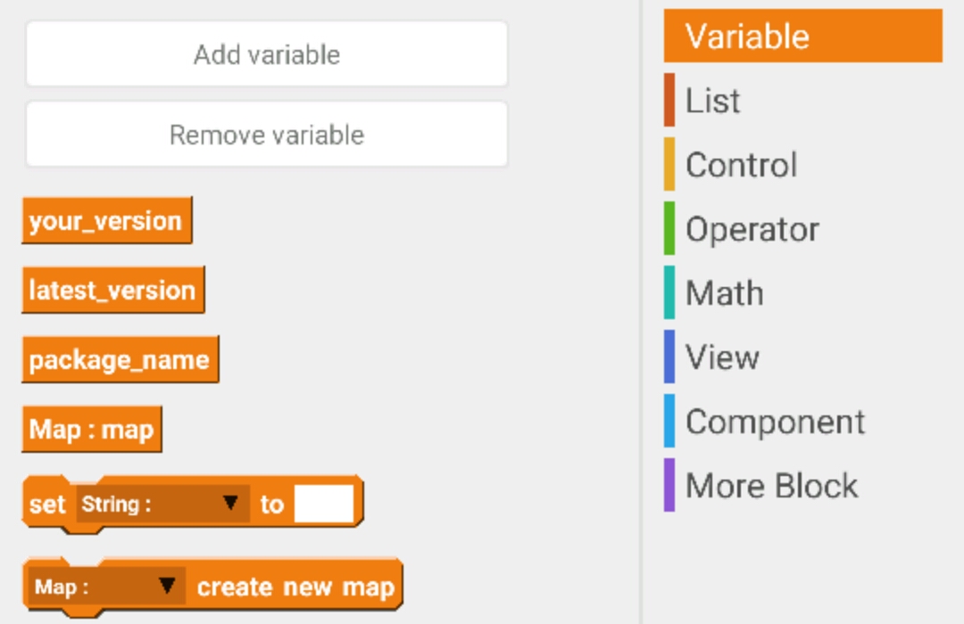Click the 'create new map' block label

pos(295,587)
